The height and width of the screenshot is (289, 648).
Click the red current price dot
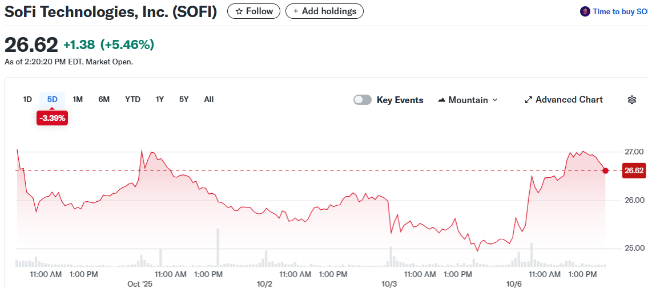tap(605, 170)
